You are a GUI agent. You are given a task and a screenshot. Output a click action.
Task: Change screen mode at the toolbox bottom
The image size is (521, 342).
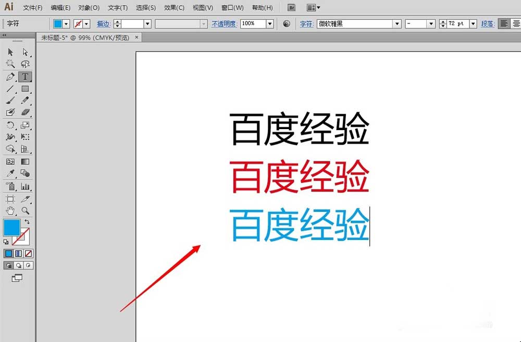pos(17,278)
